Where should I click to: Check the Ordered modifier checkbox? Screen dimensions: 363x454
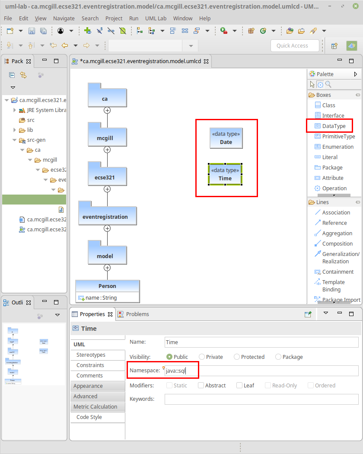tap(311, 385)
